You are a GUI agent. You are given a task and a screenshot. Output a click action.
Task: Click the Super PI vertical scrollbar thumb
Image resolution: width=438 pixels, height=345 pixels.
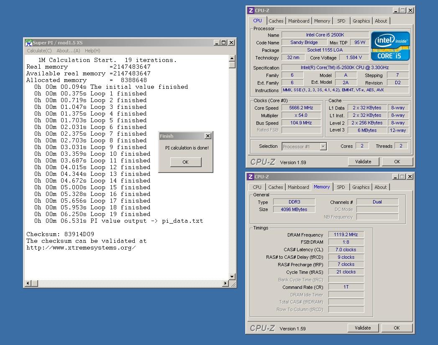[232, 64]
